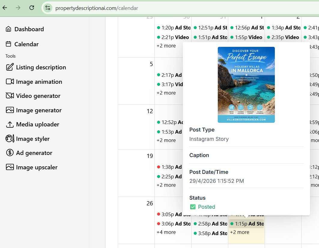The width and height of the screenshot is (319, 248).
Task: Open the 12:51p Ad Story event
Action: (x=210, y=28)
